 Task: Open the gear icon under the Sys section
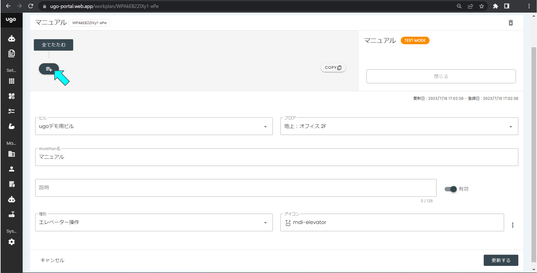pos(12,242)
